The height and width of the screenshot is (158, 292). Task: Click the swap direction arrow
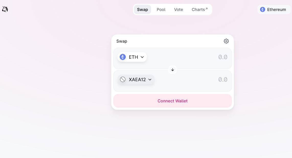pos(173,70)
